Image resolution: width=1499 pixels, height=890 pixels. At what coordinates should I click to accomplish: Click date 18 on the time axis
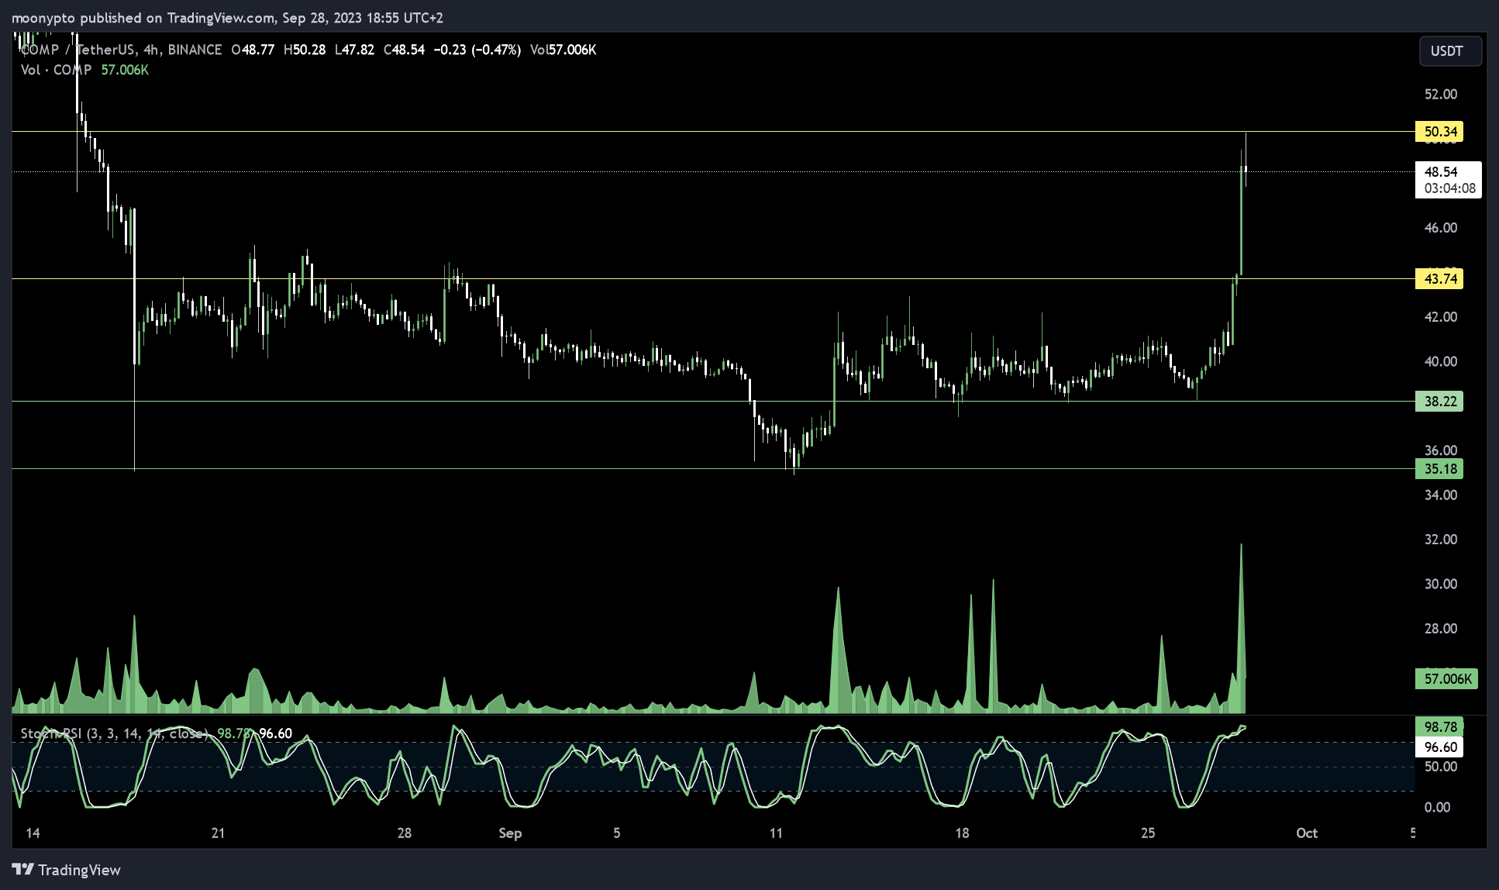[962, 833]
